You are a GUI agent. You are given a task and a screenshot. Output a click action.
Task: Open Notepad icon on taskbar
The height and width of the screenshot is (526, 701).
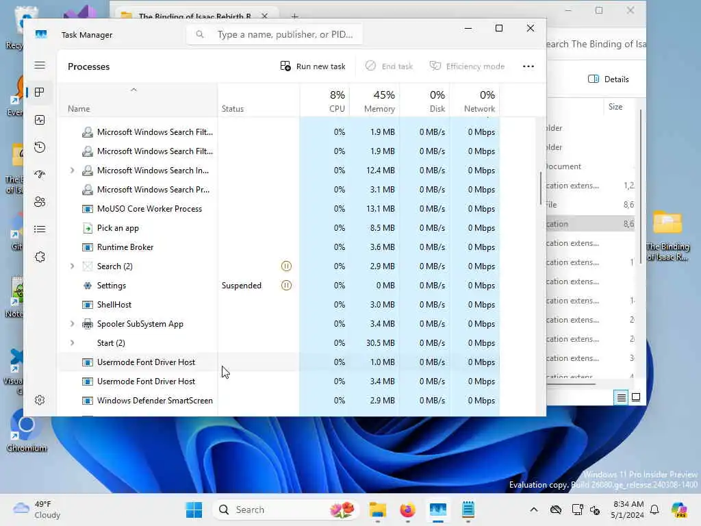468,510
